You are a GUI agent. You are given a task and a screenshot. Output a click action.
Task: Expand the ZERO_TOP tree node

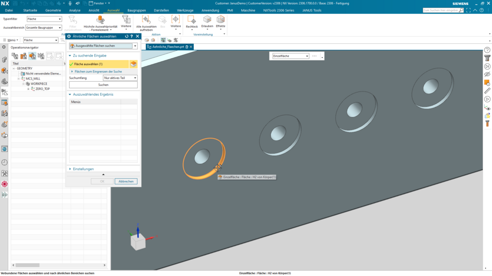coord(28,89)
